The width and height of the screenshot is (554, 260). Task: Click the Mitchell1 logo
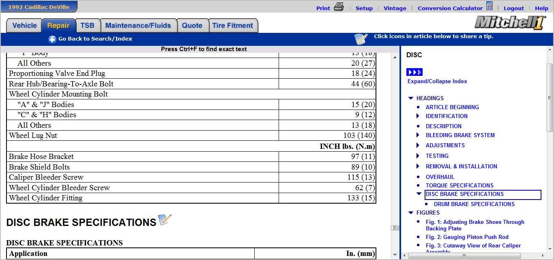(x=511, y=23)
